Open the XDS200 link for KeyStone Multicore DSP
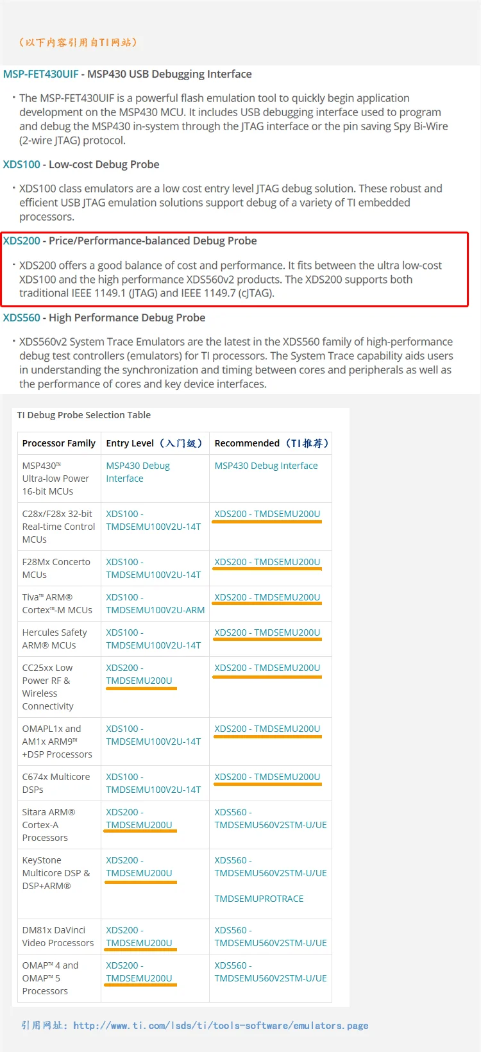Image resolution: width=481 pixels, height=1052 pixels. [139, 867]
